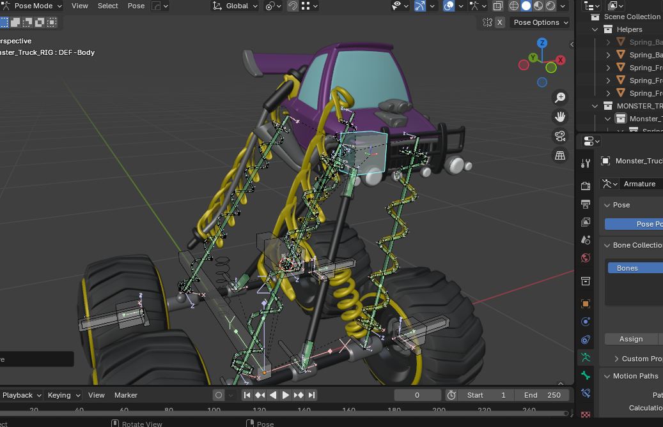Toggle X-axis mirror in pose options
The image size is (663, 427).
click(x=500, y=22)
